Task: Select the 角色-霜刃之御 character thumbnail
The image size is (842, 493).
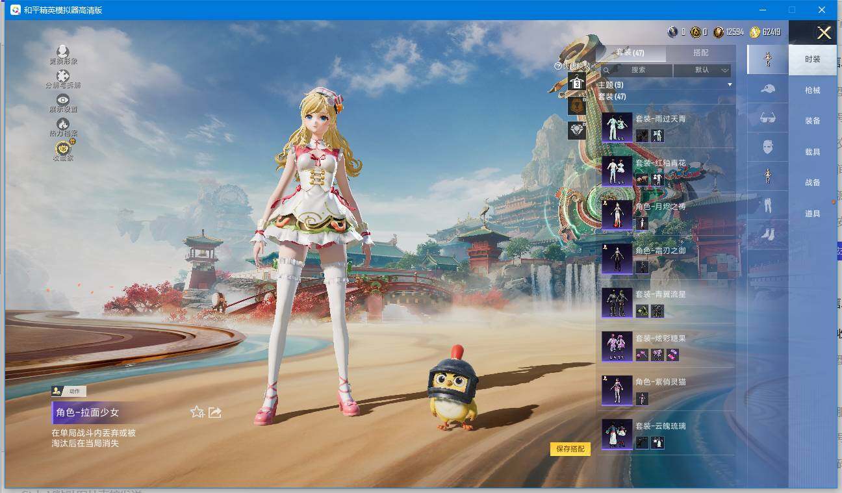Action: coord(617,259)
